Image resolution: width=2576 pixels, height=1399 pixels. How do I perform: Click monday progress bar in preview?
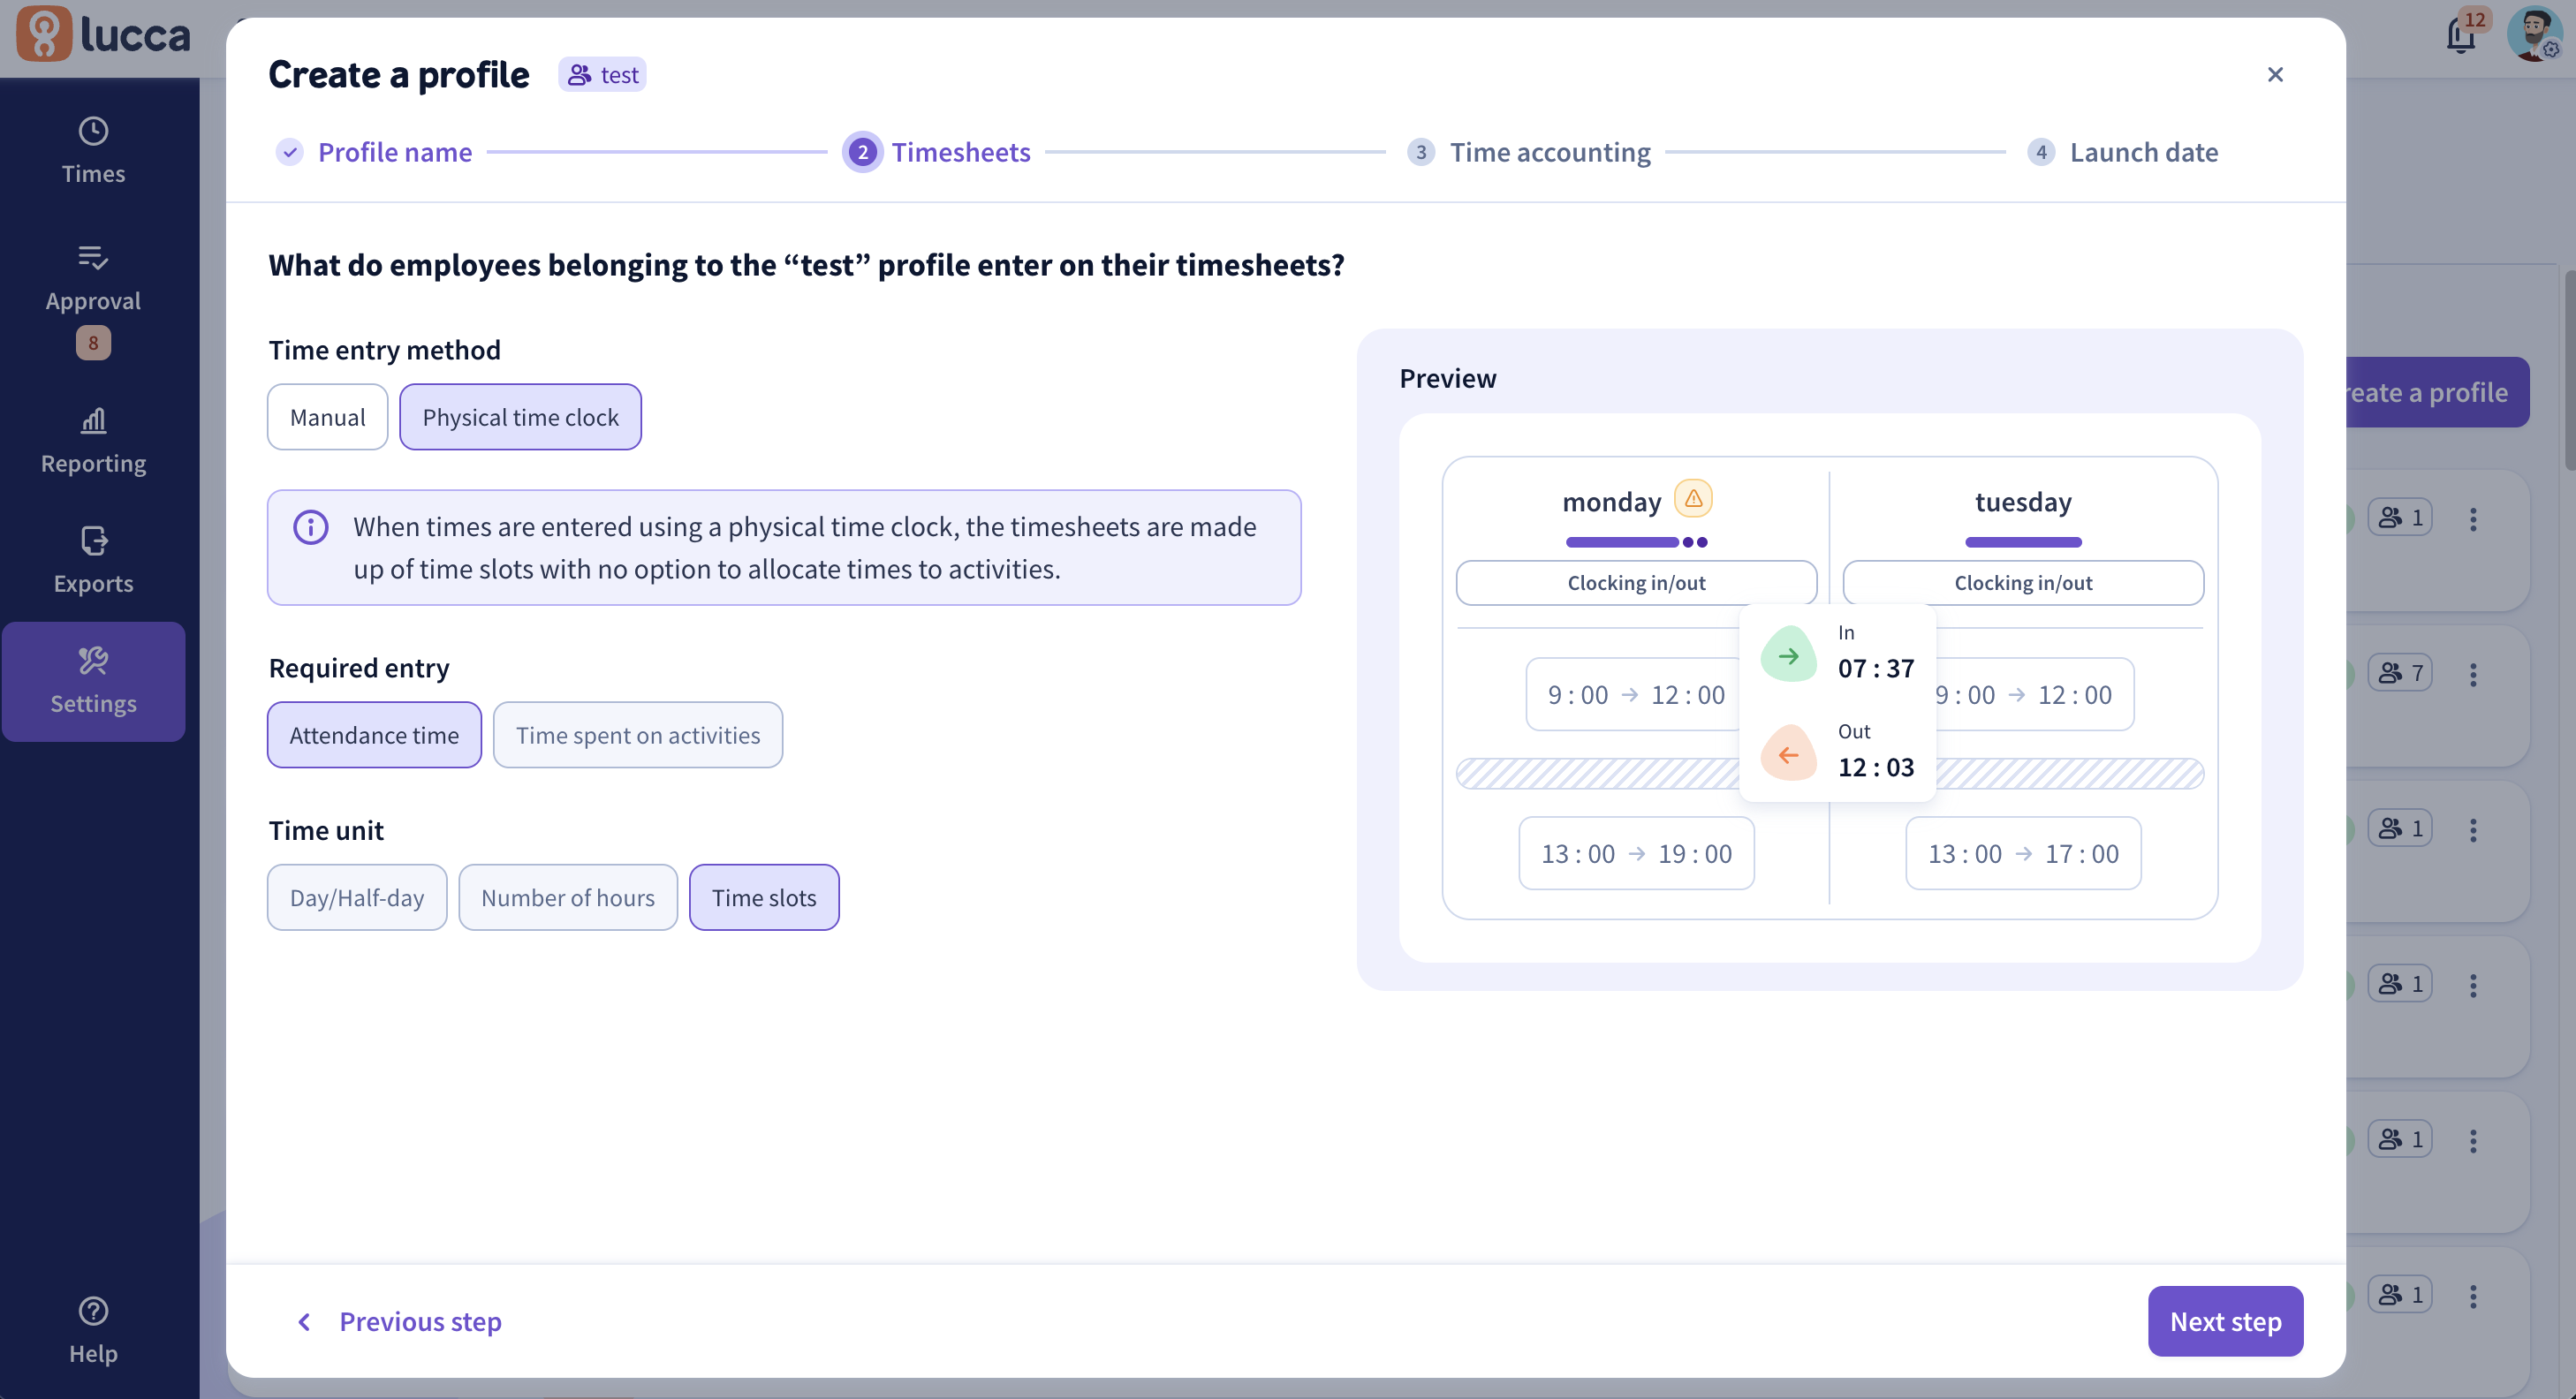pos(1636,542)
